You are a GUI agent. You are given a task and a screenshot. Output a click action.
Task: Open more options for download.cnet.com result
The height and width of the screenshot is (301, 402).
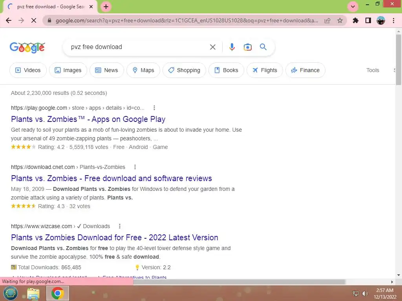click(x=135, y=167)
